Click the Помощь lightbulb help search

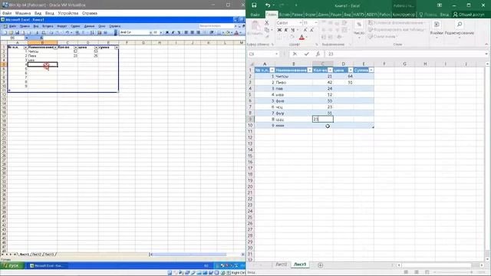[x=428, y=15]
